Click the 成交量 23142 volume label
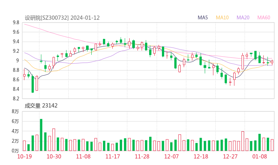 click(41, 106)
